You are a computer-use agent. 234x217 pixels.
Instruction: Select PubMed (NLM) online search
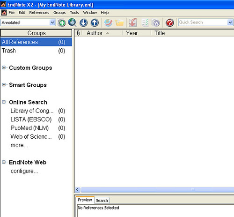[x=37, y=128]
